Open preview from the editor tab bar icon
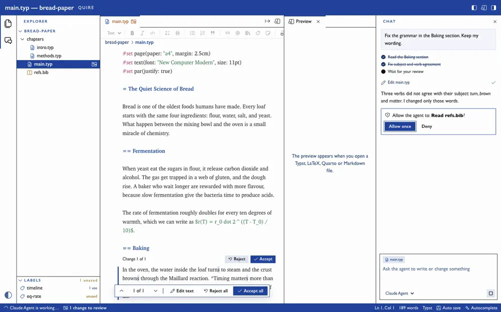Screen dimensions: 501x312 (x=278, y=21)
